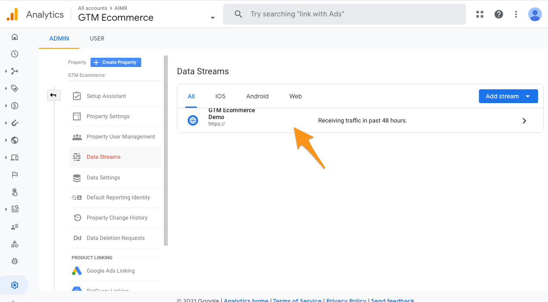Switch to the ADMIN tab

pyautogui.click(x=59, y=38)
